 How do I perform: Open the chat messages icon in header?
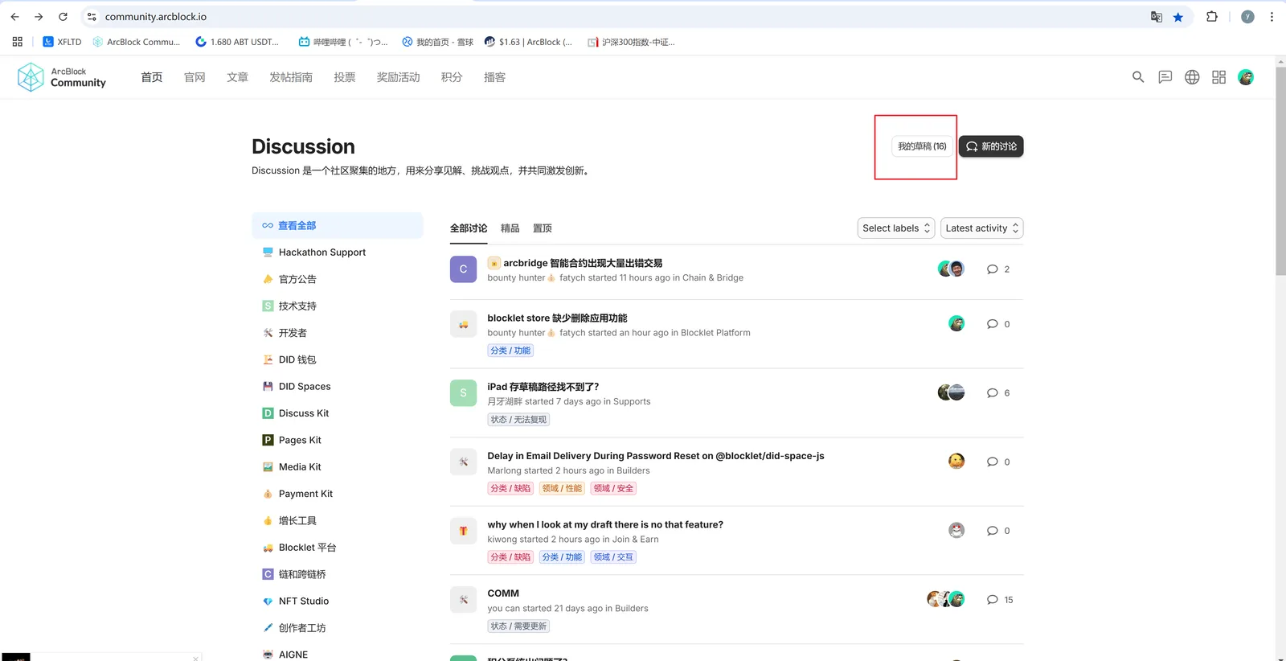[1165, 77]
